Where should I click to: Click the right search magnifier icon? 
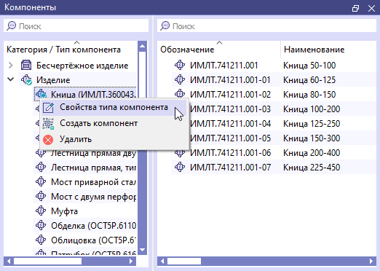[x=165, y=25]
